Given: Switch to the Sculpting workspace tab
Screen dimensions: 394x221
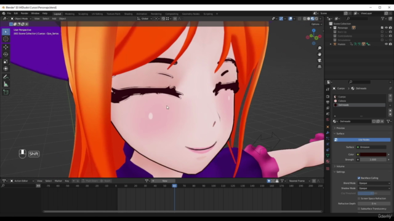Looking at the screenshot, I should pos(83,14).
